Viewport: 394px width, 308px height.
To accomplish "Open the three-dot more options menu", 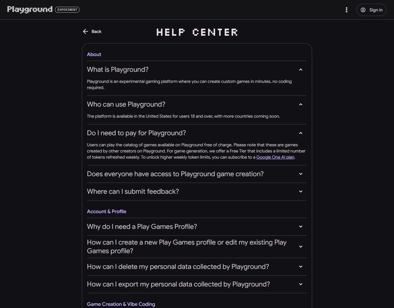I will pyautogui.click(x=347, y=10).
